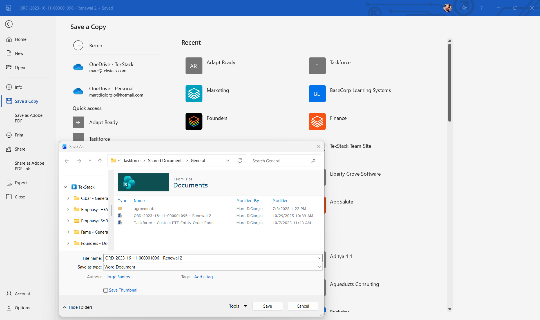540x320 pixels.
Task: Click the Word app icon in title bar
Action: click(x=8, y=8)
